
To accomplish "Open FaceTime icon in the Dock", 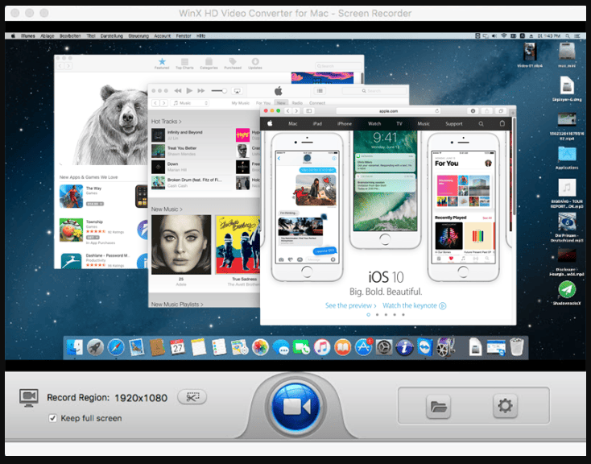I will pos(301,347).
